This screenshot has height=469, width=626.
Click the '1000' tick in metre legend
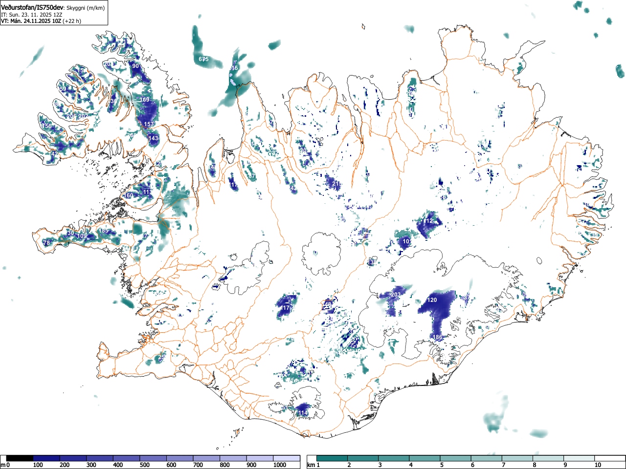pyautogui.click(x=280, y=465)
